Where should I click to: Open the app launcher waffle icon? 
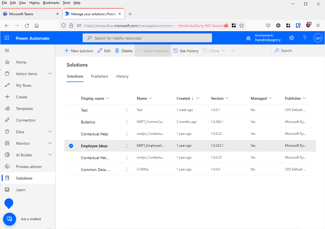pos(7,38)
